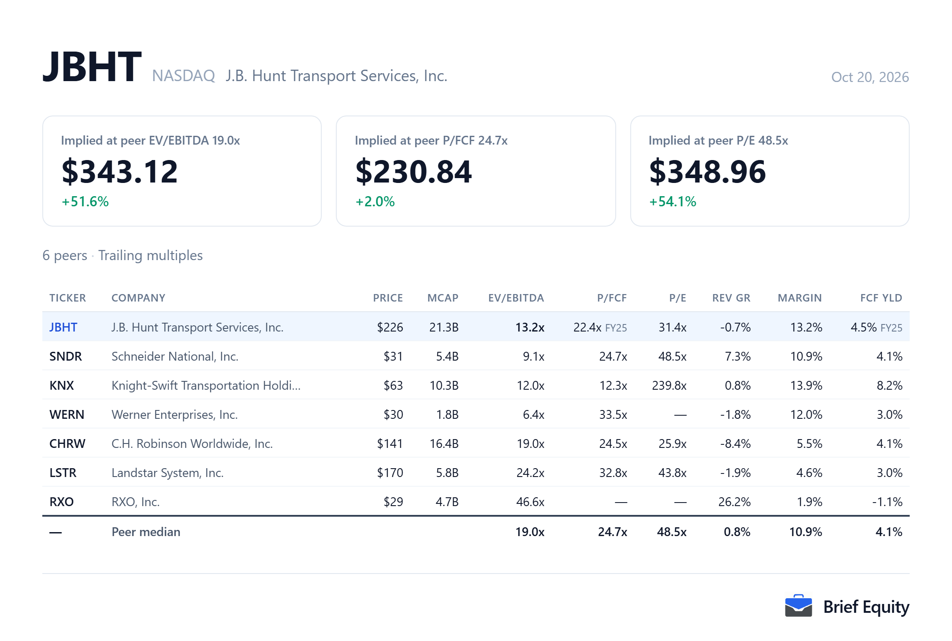Viewport: 952px width, 641px height.
Task: Click the +54.1% upside figure
Action: [673, 201]
